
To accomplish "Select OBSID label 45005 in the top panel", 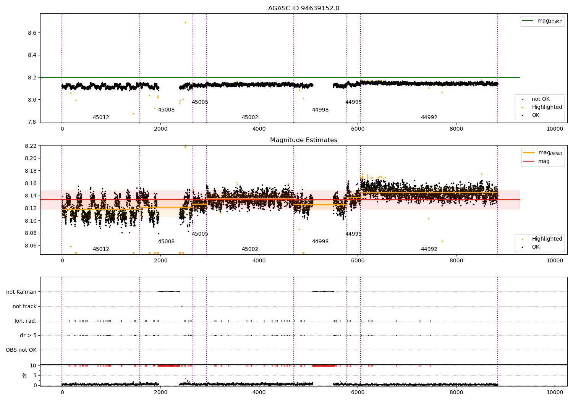I will (200, 102).
